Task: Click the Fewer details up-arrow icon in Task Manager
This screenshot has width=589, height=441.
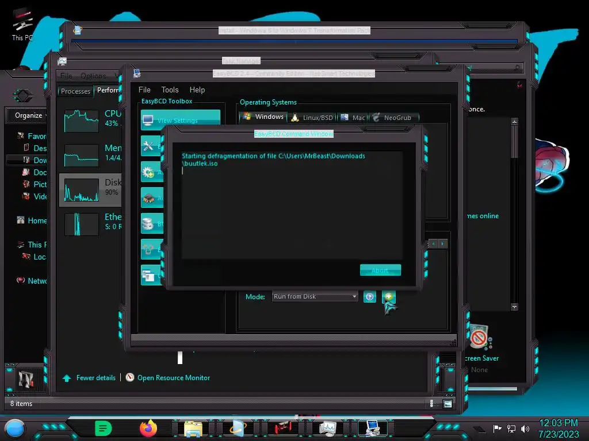Action: tap(67, 378)
